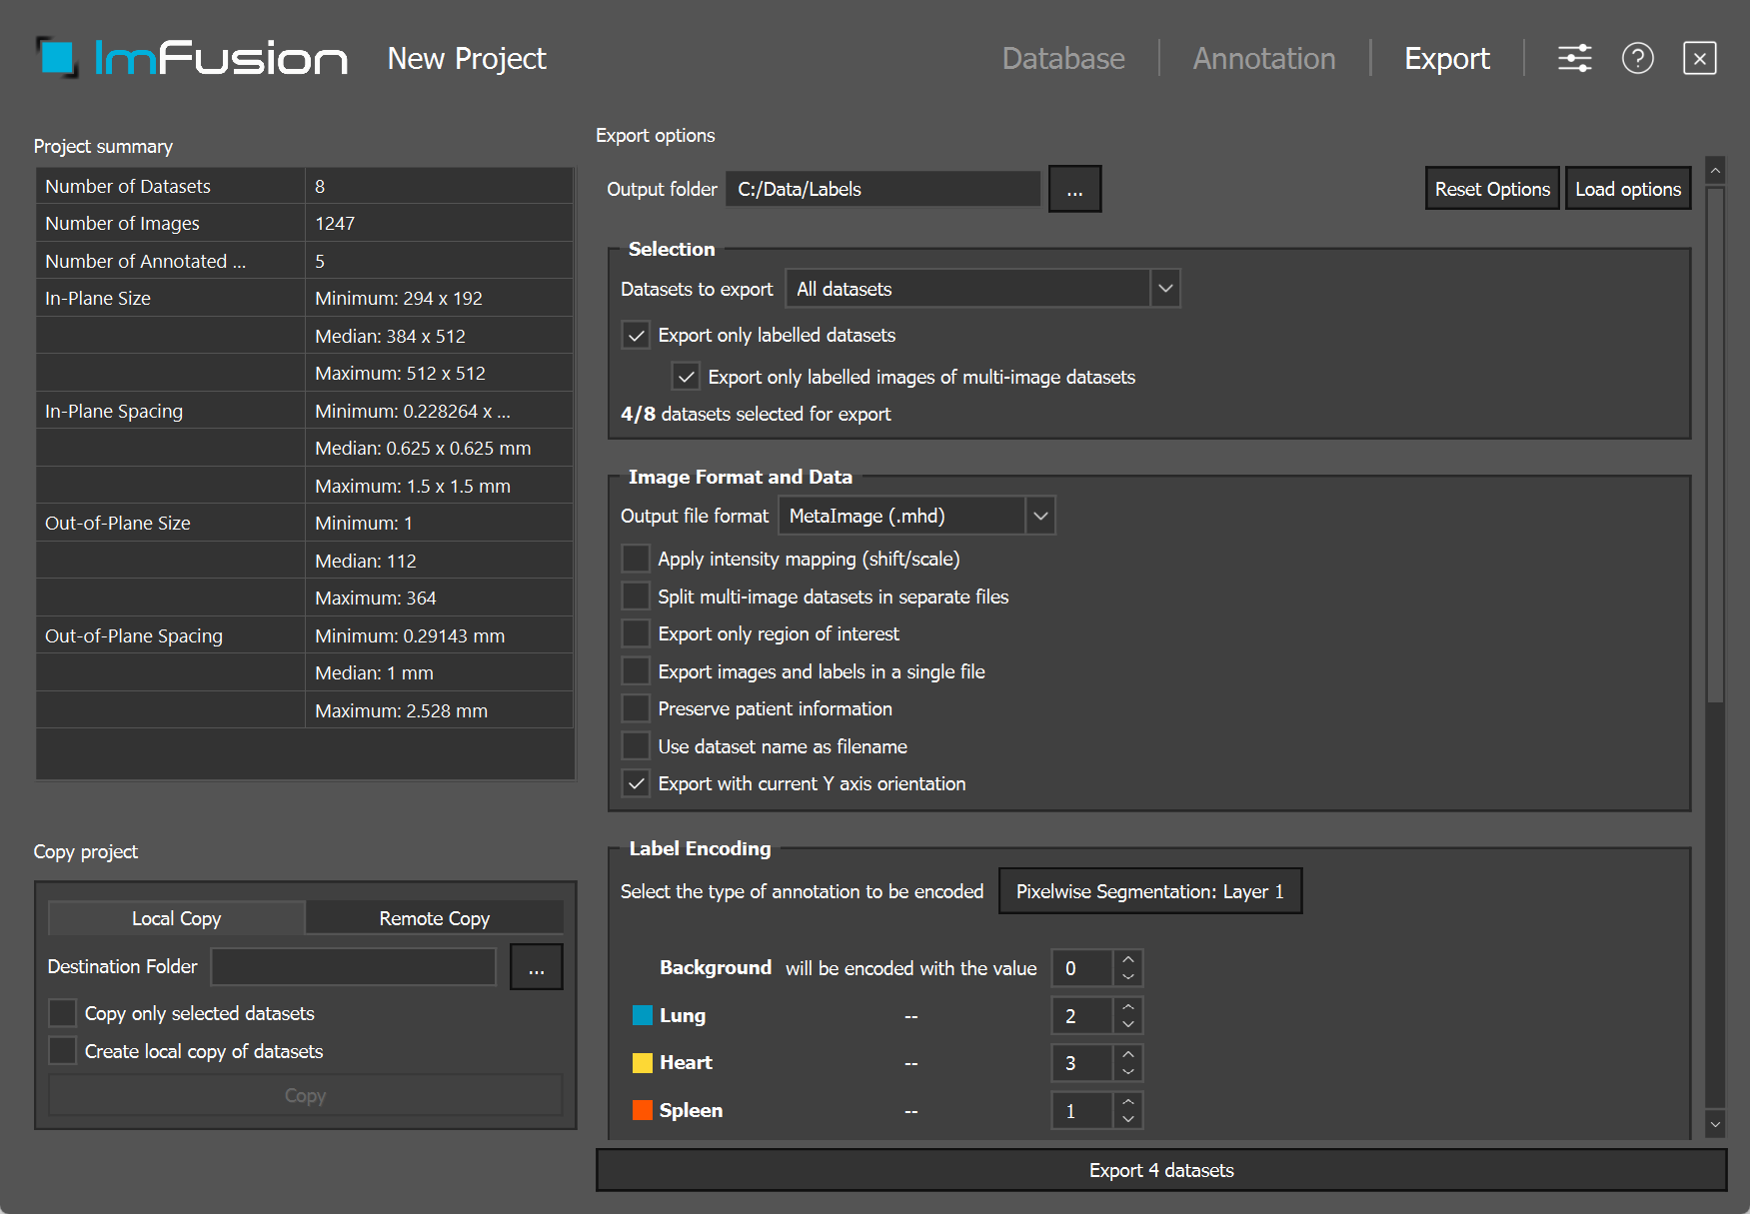Click the Destination Folder input field

[354, 967]
